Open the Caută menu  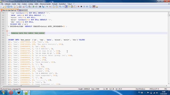(x=14, y=4)
